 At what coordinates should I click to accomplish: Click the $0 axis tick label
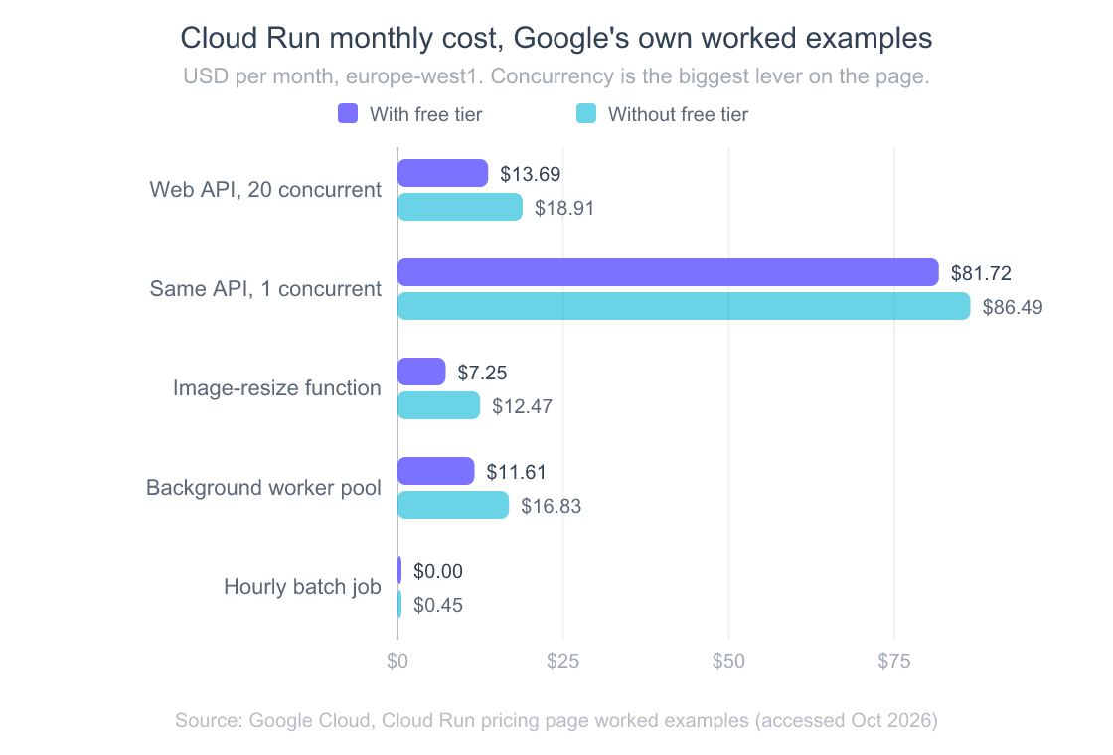click(x=397, y=662)
